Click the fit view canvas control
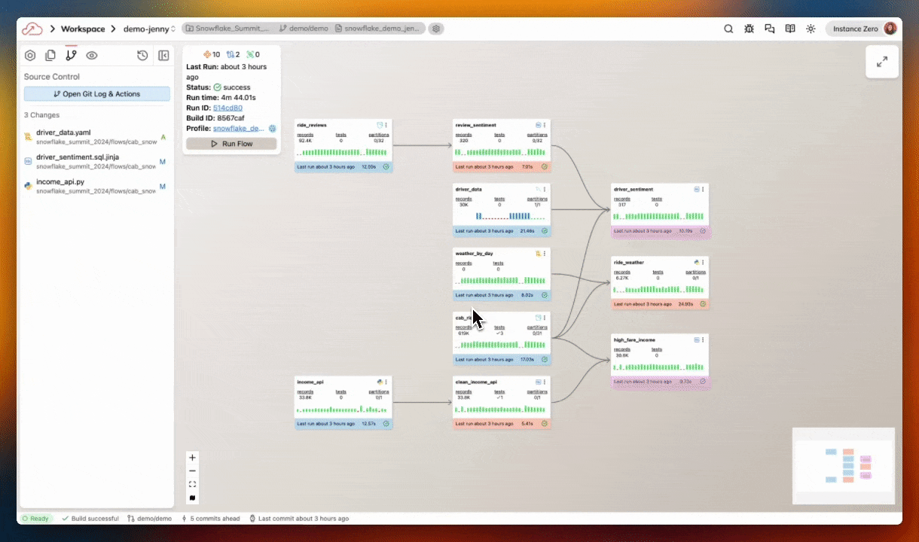Screen dimensions: 919x542 (x=192, y=484)
